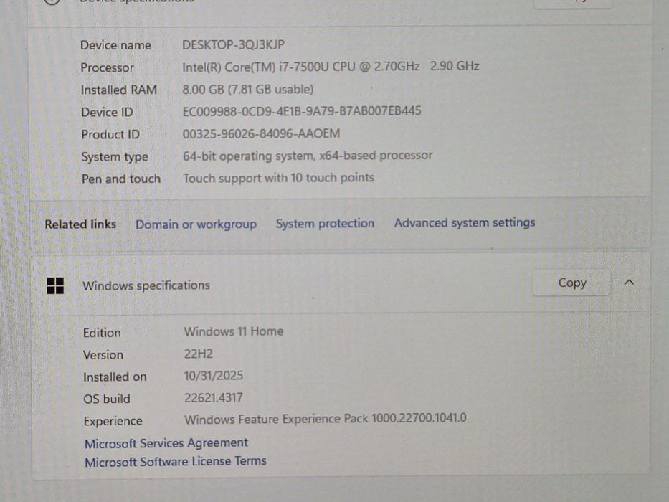Open Microsoft Services Agreement link
The width and height of the screenshot is (669, 502).
click(166, 443)
